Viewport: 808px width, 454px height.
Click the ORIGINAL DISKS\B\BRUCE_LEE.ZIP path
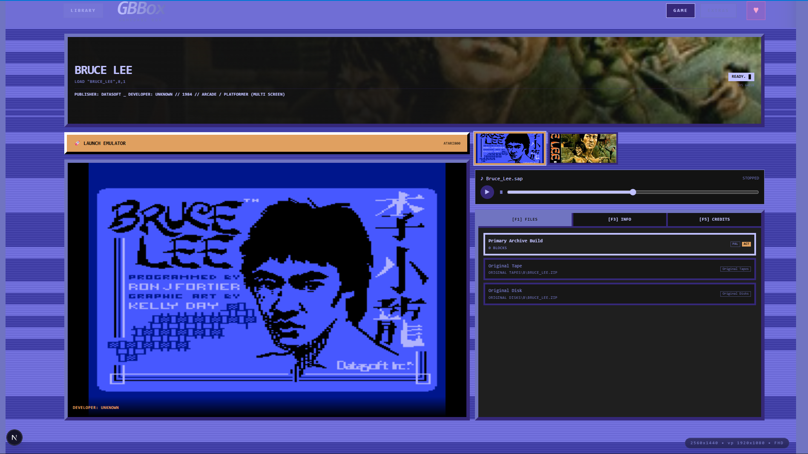click(x=523, y=298)
